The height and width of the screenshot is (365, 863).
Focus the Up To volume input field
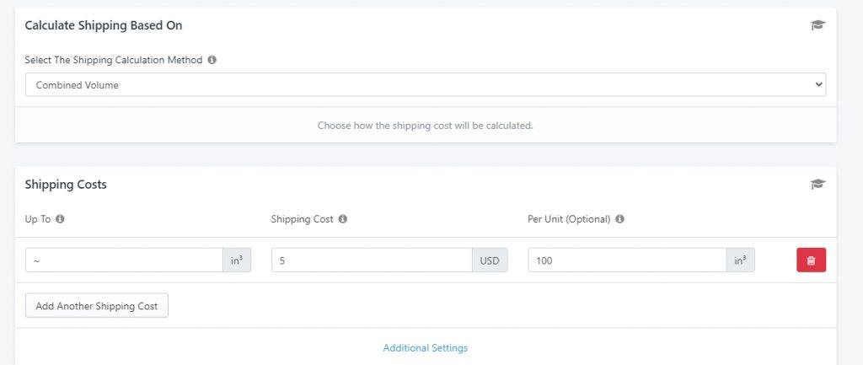pyautogui.click(x=124, y=260)
